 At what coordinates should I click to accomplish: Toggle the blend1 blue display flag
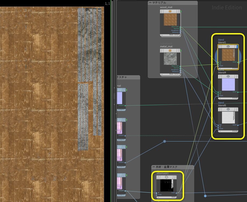coord(237,47)
